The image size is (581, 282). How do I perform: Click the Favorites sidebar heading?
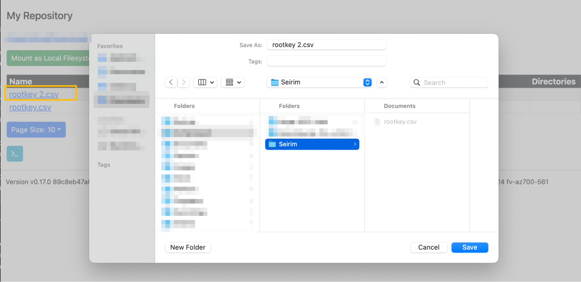coord(110,46)
